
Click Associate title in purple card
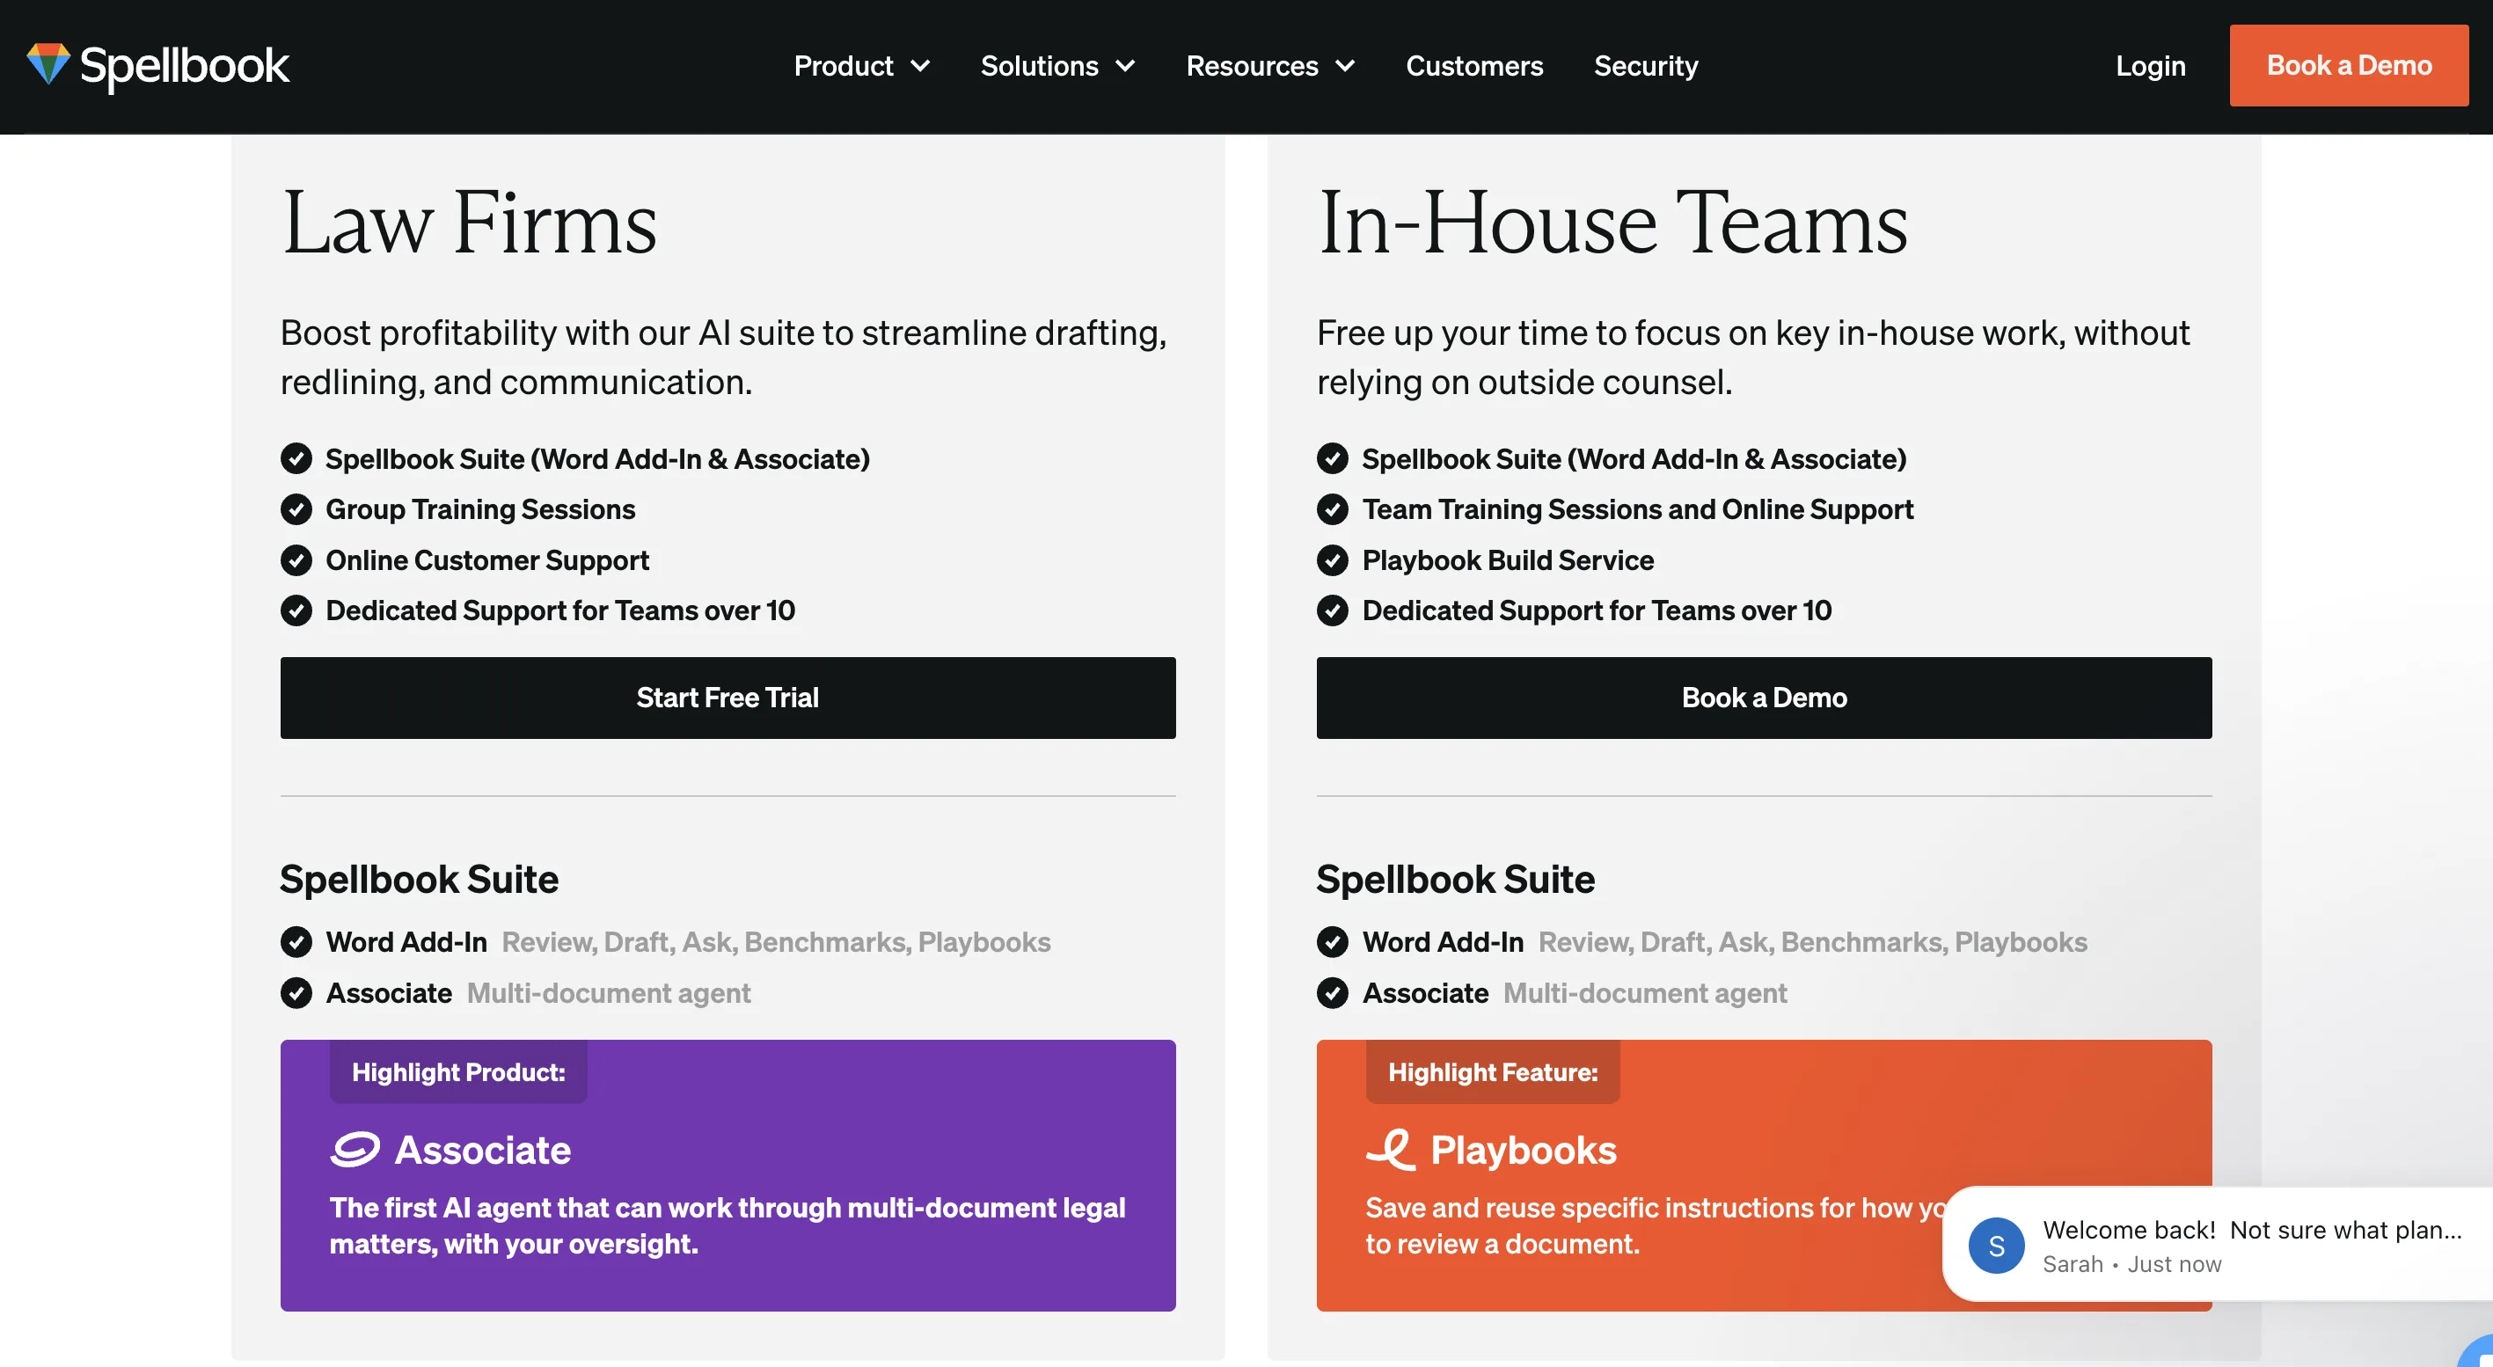tap(482, 1150)
